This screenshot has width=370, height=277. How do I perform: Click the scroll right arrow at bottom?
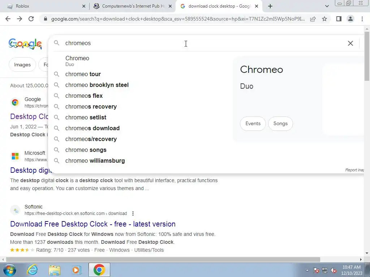361,260
